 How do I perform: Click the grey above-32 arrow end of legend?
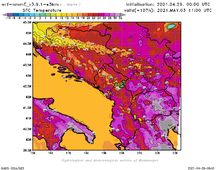[123, 15]
